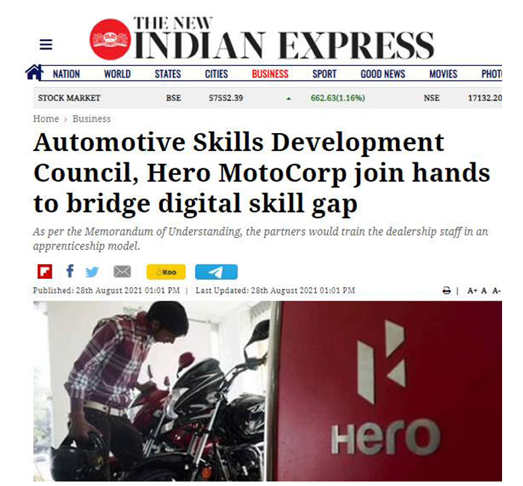The image size is (523, 486).
Task: Open the Good News section
Action: tap(383, 74)
